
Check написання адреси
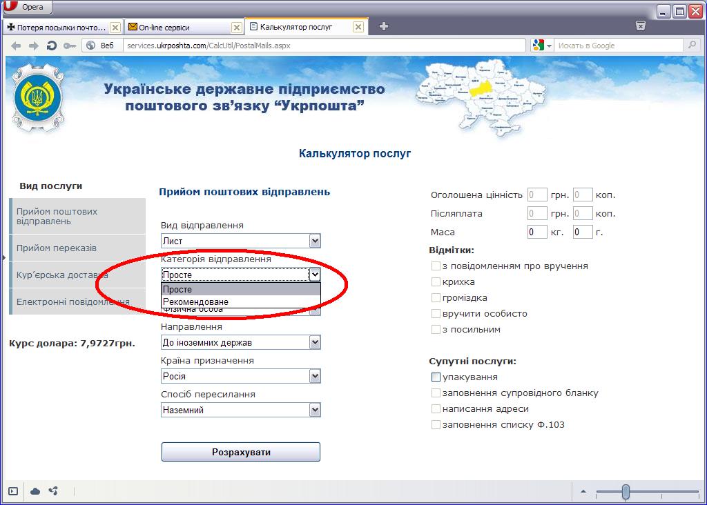point(436,408)
